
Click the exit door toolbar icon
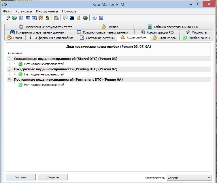[x=101, y=18]
